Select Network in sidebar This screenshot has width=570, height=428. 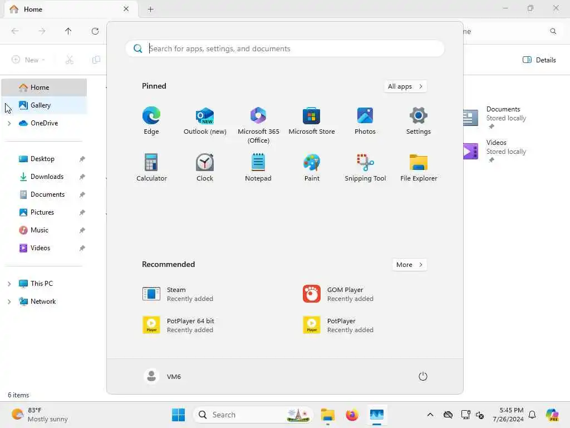44,301
